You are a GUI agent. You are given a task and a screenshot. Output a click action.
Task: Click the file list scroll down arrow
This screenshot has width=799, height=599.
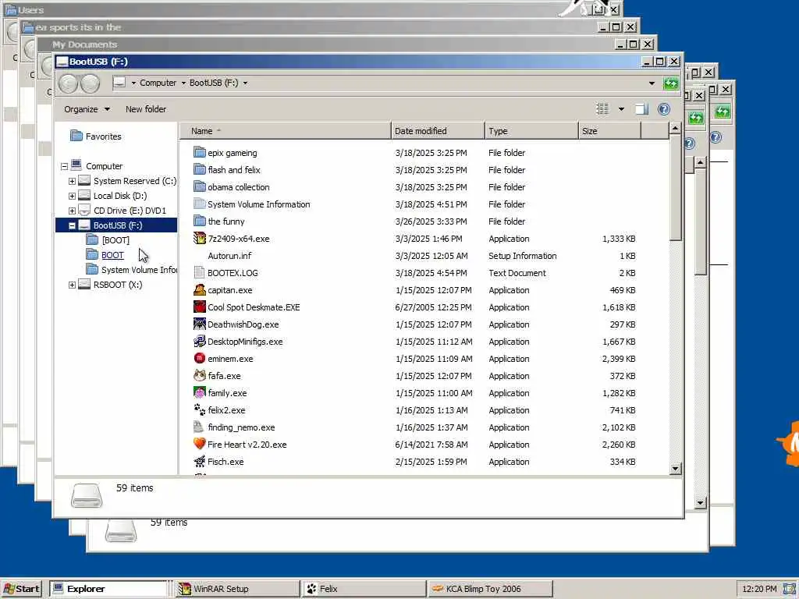(675, 469)
